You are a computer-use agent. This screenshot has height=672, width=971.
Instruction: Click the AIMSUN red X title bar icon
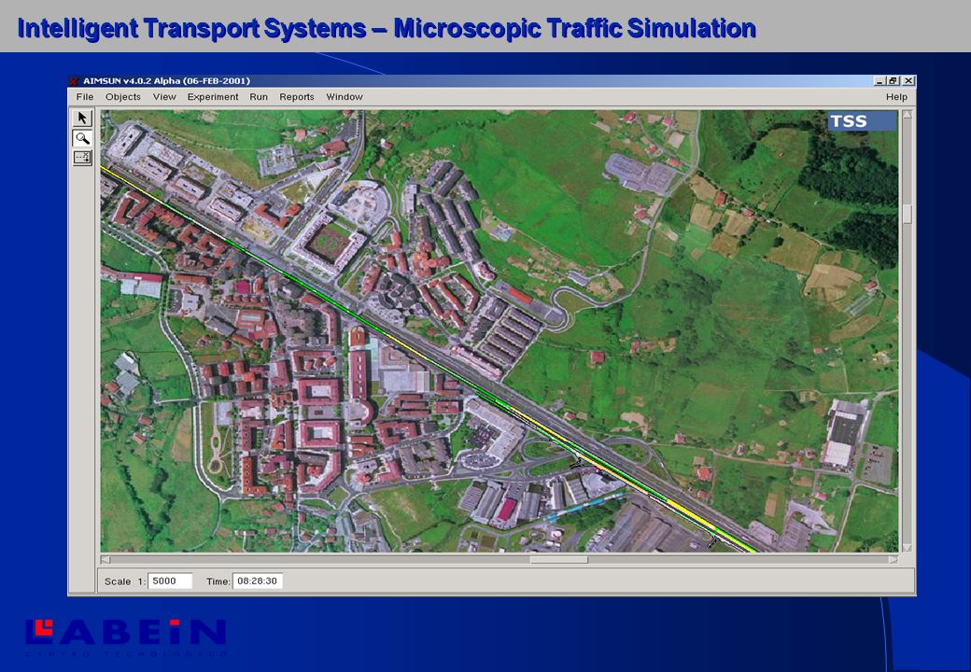[x=75, y=81]
